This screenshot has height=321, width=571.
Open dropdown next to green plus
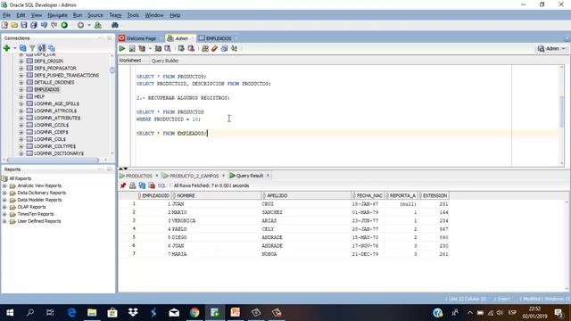click(x=15, y=48)
